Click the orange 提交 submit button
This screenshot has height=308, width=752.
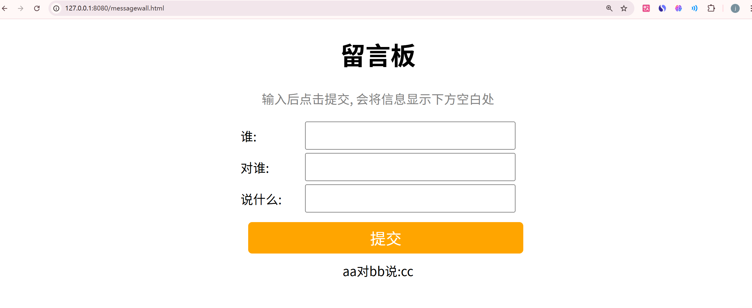385,238
